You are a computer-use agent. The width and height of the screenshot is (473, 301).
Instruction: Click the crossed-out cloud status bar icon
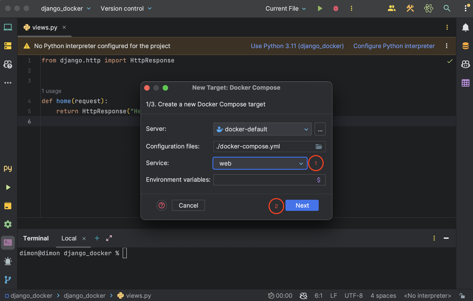tap(303, 295)
